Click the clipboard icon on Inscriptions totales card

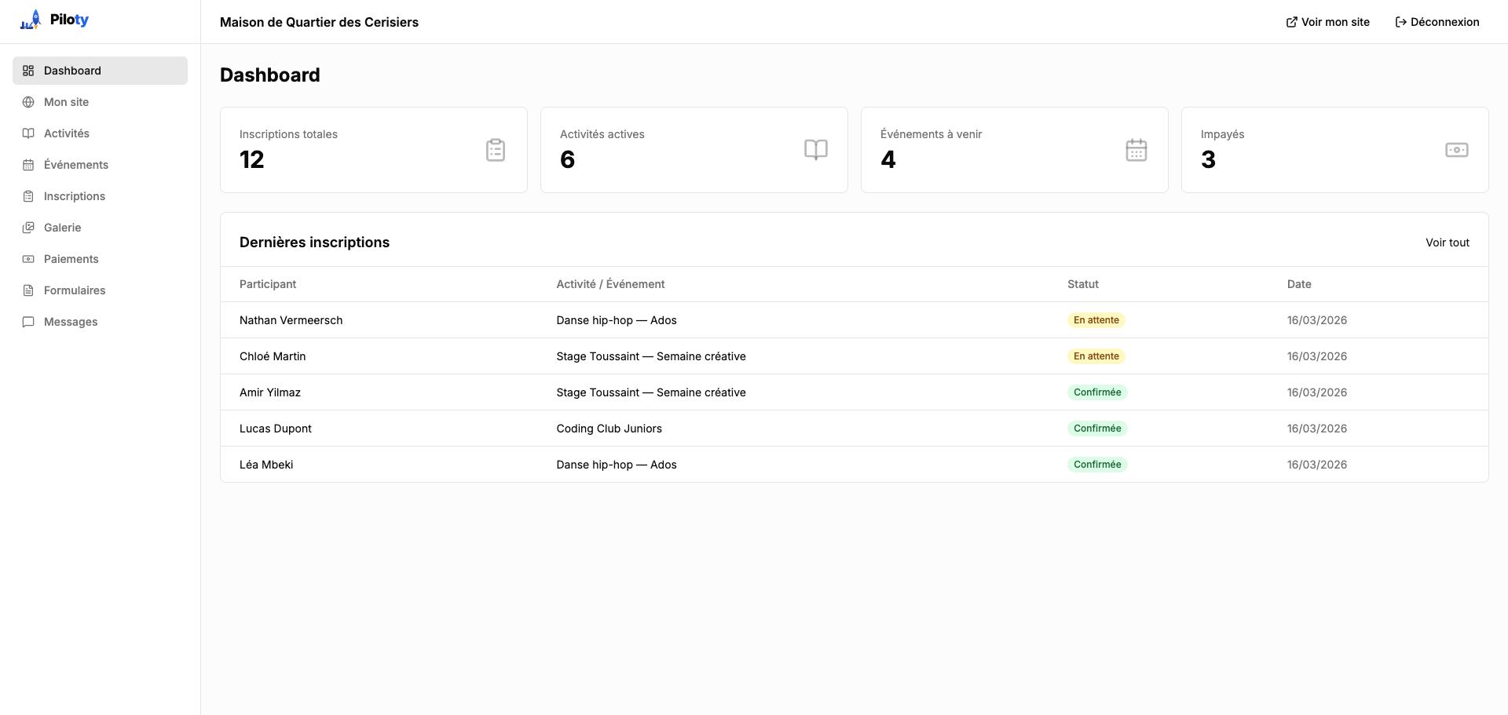click(495, 150)
